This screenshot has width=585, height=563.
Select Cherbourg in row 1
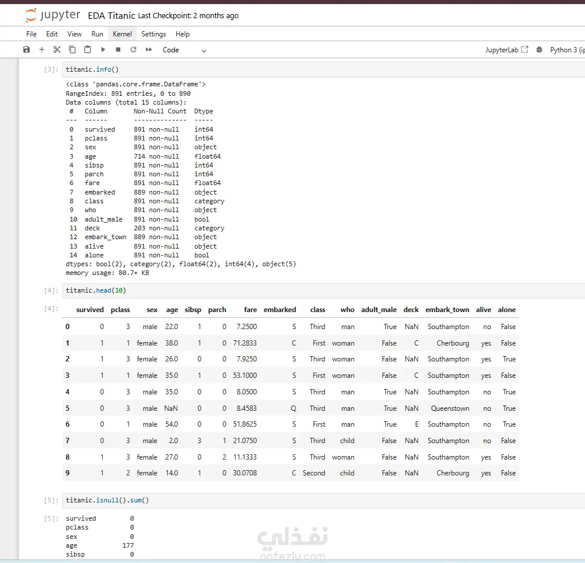[x=453, y=343]
